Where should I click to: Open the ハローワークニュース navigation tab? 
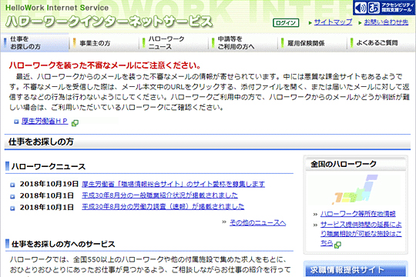pos(173,42)
